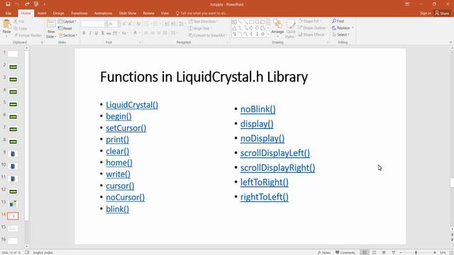This screenshot has width=454, height=255.
Task: Switch to the Design tab
Action: click(58, 13)
